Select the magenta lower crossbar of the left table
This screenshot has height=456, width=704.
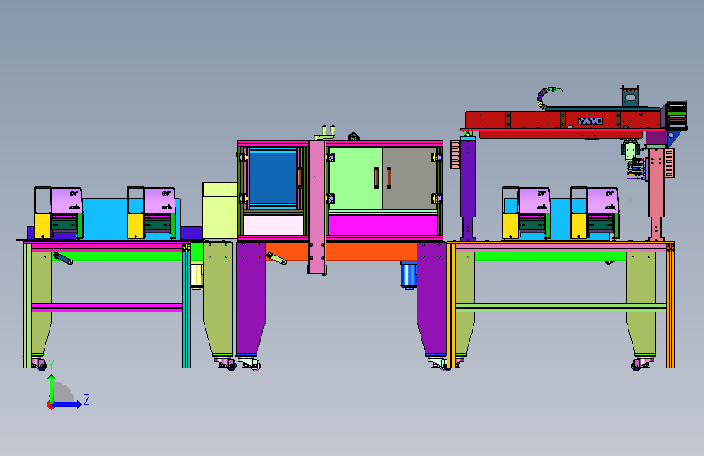pos(107,308)
